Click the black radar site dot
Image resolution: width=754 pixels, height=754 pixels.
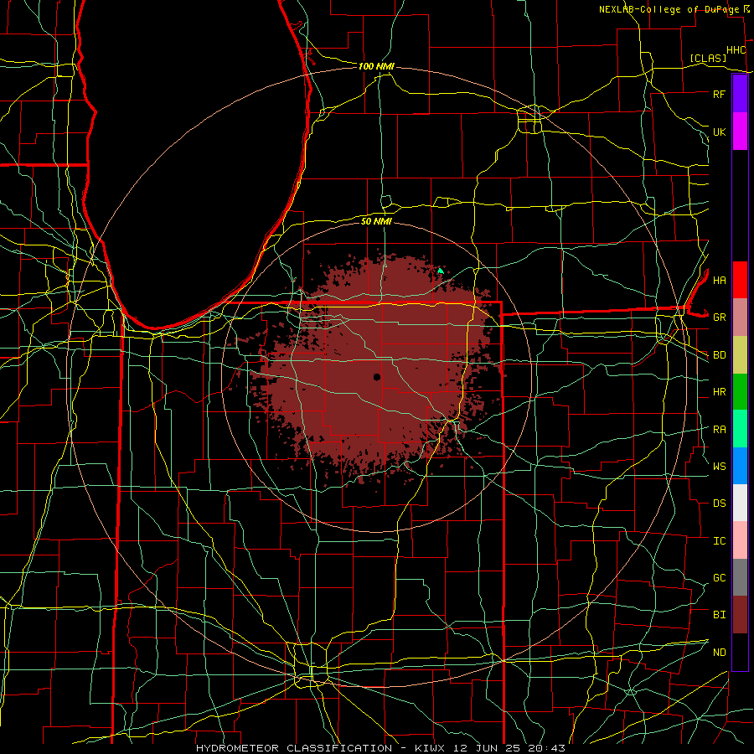tap(377, 377)
